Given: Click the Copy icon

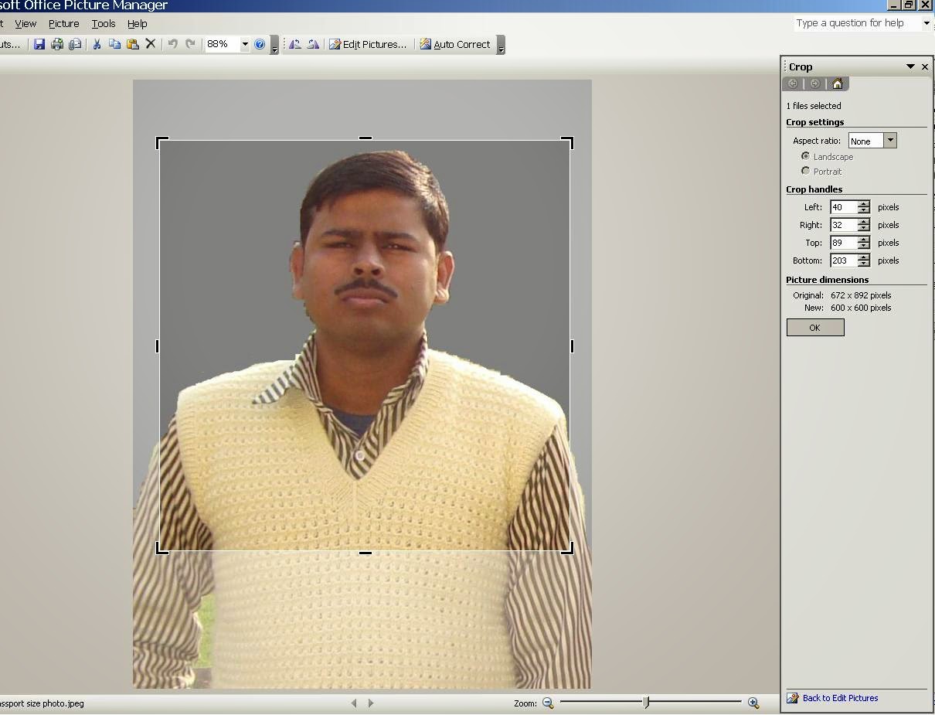Looking at the screenshot, I should (x=114, y=44).
